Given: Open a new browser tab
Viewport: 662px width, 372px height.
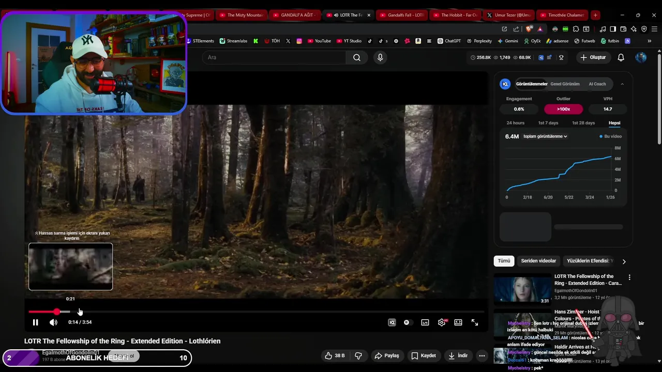Looking at the screenshot, I should pos(595,15).
